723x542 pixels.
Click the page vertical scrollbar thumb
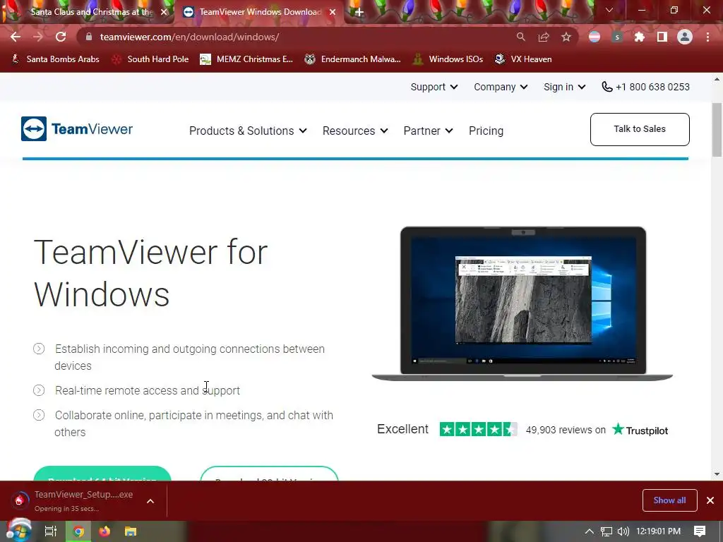[717, 130]
